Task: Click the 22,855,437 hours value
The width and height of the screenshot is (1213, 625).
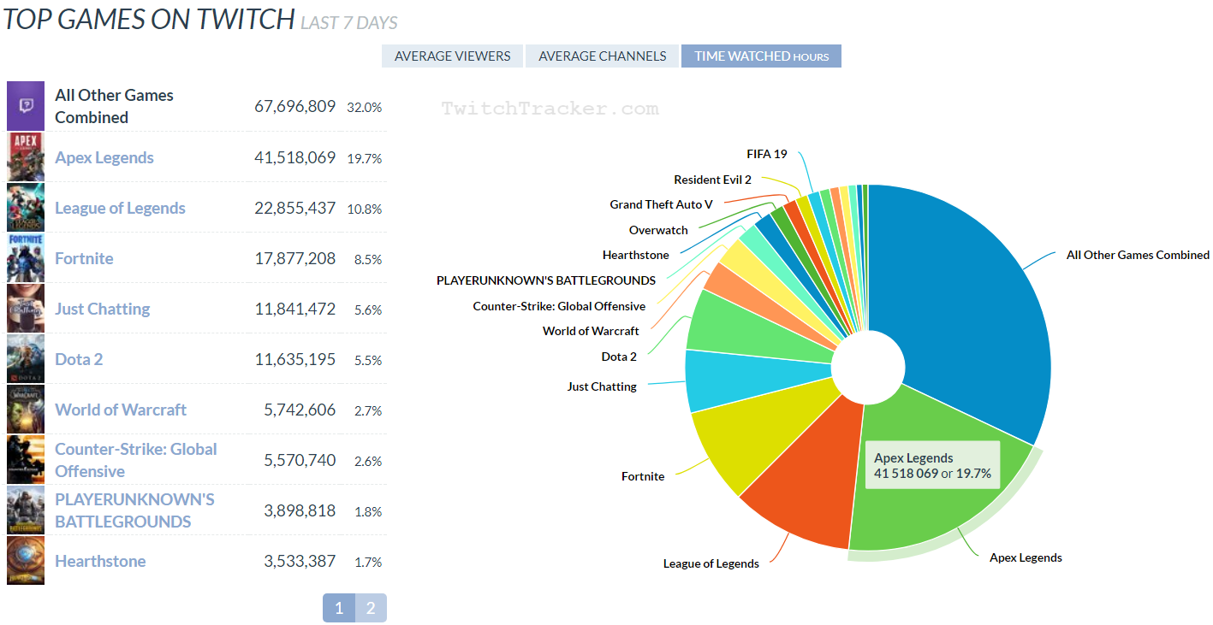Action: pos(294,208)
